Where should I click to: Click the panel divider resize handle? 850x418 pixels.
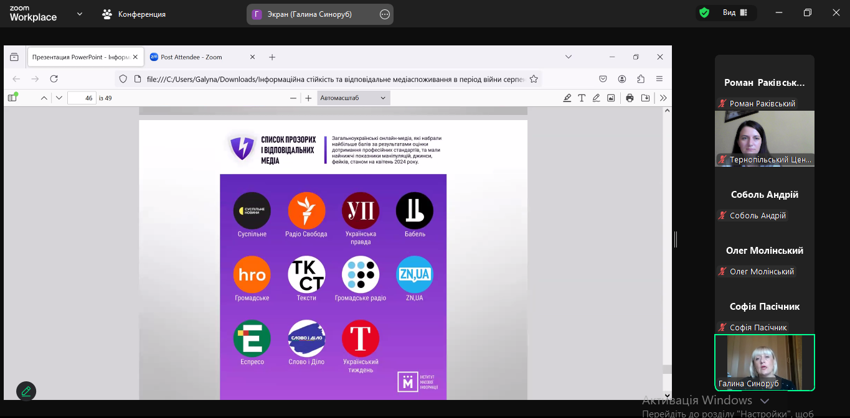click(x=676, y=239)
